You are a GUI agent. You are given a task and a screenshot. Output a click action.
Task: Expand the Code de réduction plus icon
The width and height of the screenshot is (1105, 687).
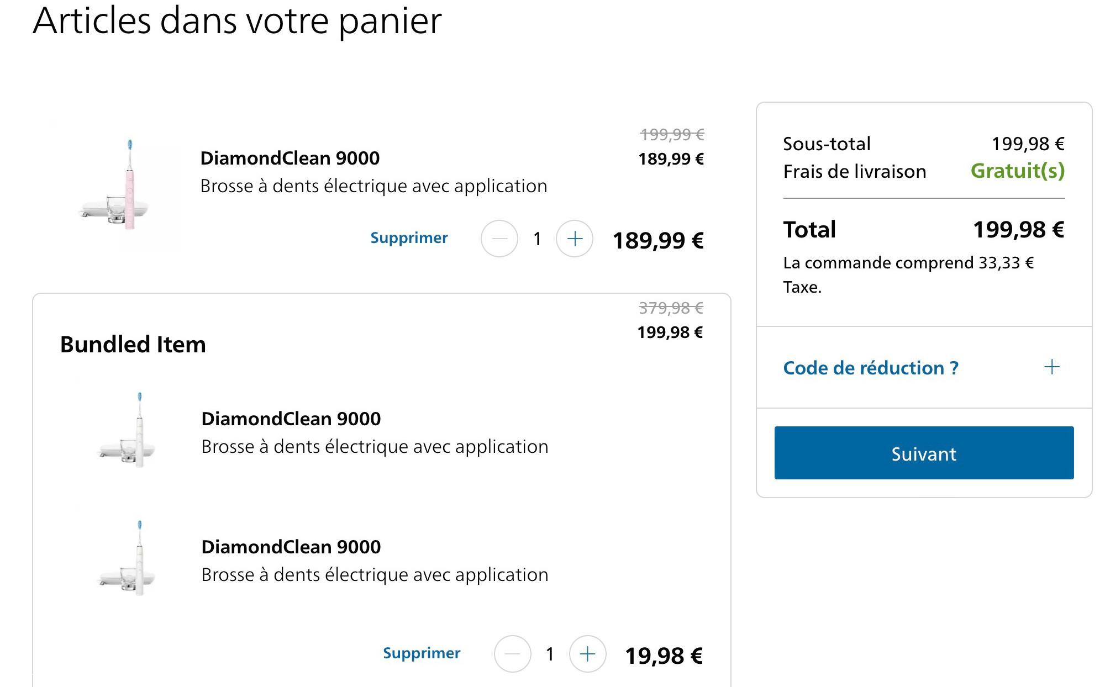[x=1052, y=367]
